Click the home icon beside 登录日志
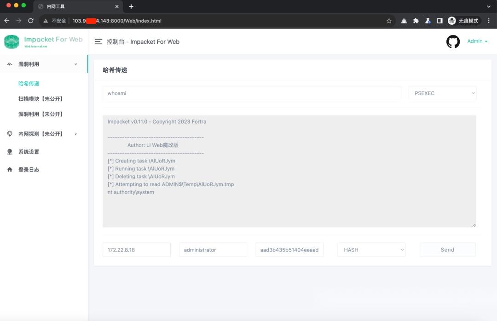This screenshot has width=497, height=321. (x=10, y=169)
